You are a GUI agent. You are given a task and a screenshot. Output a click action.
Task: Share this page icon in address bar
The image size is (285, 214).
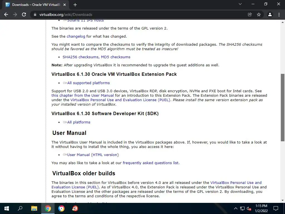pyautogui.click(x=250, y=14)
